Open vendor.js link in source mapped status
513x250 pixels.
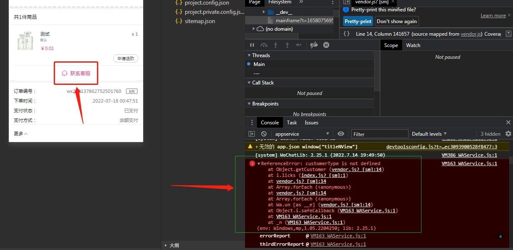[x=471, y=34]
